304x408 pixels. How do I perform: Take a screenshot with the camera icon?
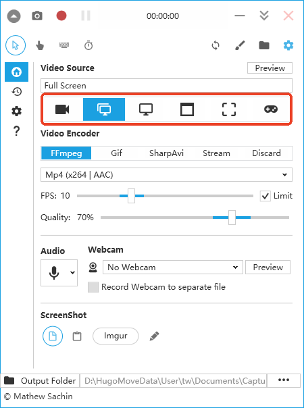pyautogui.click(x=37, y=16)
